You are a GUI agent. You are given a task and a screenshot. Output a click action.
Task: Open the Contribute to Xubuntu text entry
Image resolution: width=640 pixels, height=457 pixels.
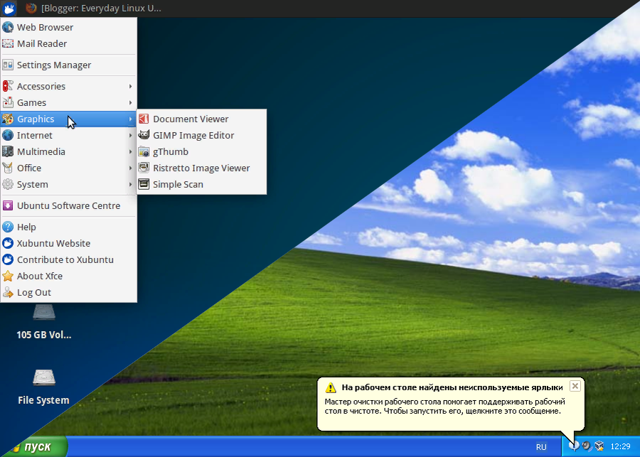(x=65, y=260)
